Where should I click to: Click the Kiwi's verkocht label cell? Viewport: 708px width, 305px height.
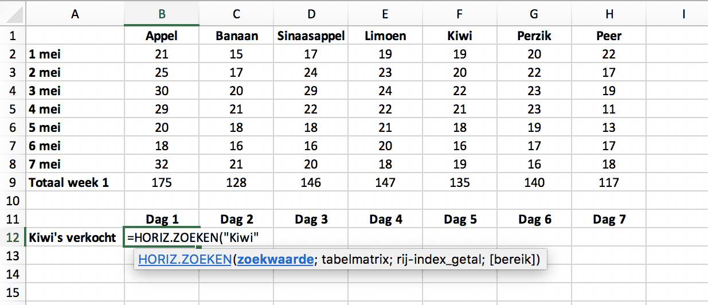[x=72, y=237]
